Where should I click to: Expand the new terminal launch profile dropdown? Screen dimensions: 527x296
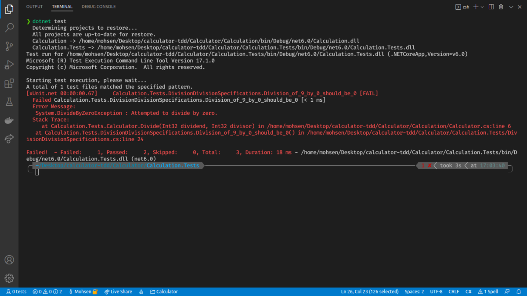[x=482, y=7]
